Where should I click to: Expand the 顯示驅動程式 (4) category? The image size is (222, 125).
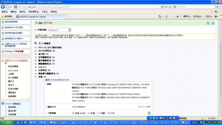click(36, 60)
